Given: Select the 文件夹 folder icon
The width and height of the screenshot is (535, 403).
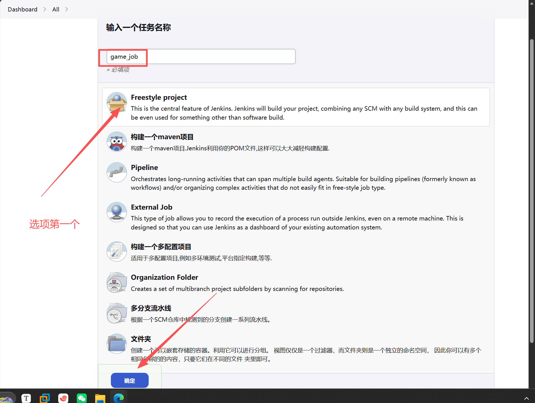Looking at the screenshot, I should 117,344.
